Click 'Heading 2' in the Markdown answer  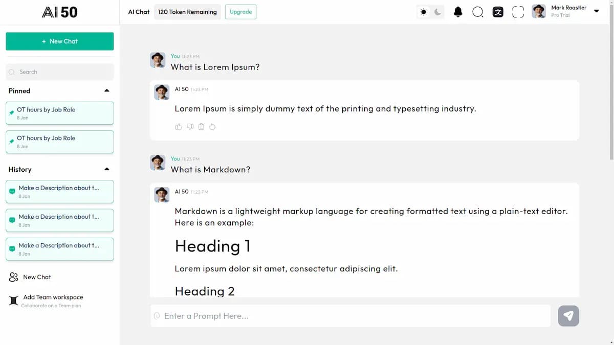tap(205, 291)
